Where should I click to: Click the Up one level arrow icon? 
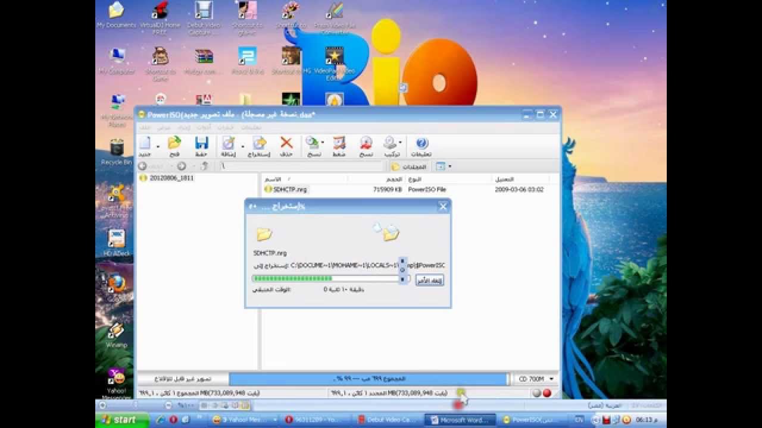pos(204,166)
